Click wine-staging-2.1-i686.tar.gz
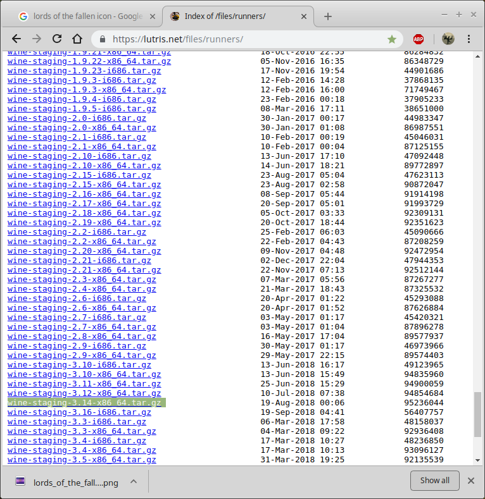 pos(77,137)
